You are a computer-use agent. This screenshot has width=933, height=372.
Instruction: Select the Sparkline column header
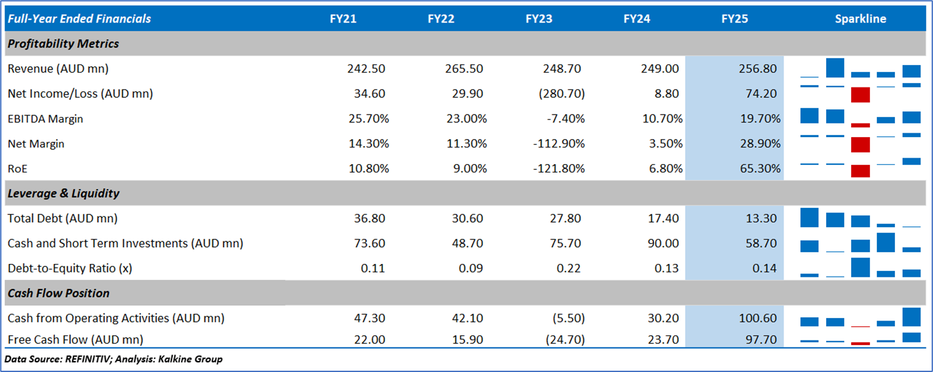(x=860, y=19)
